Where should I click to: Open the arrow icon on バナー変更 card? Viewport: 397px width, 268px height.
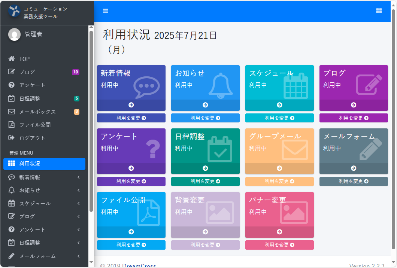[x=279, y=232]
